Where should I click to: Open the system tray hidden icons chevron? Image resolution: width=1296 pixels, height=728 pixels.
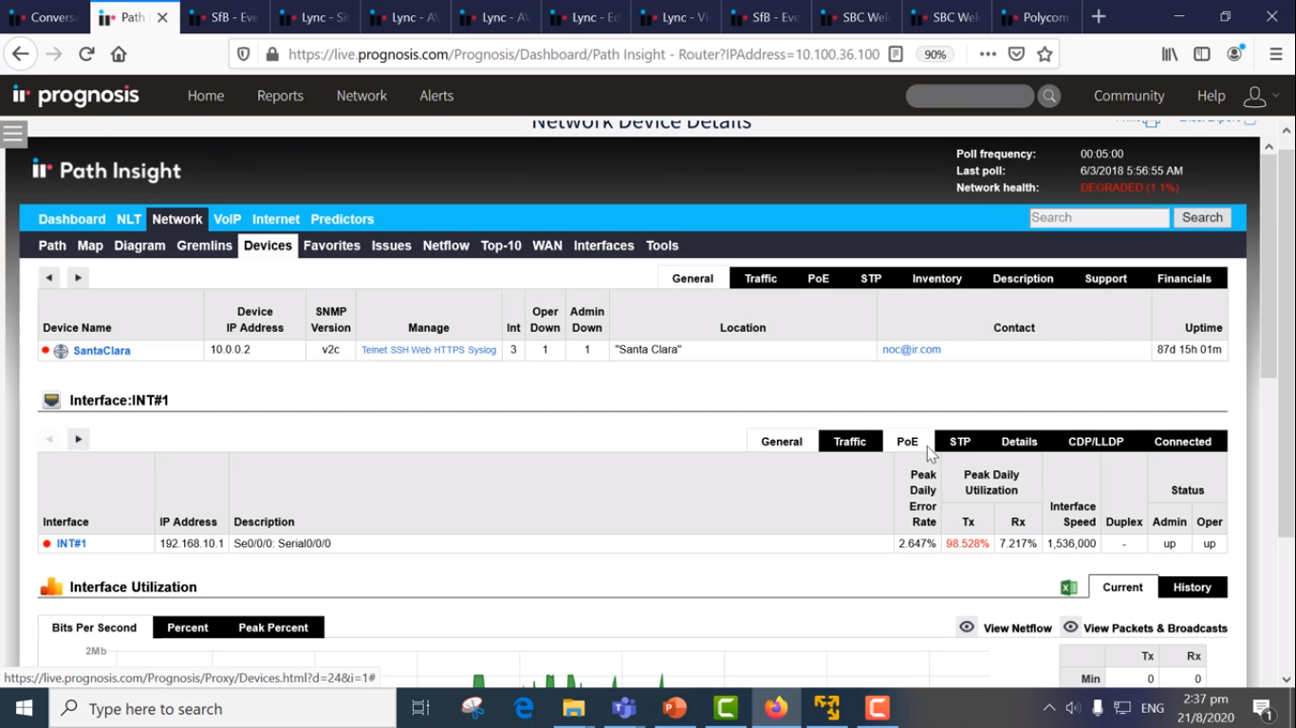click(1048, 708)
